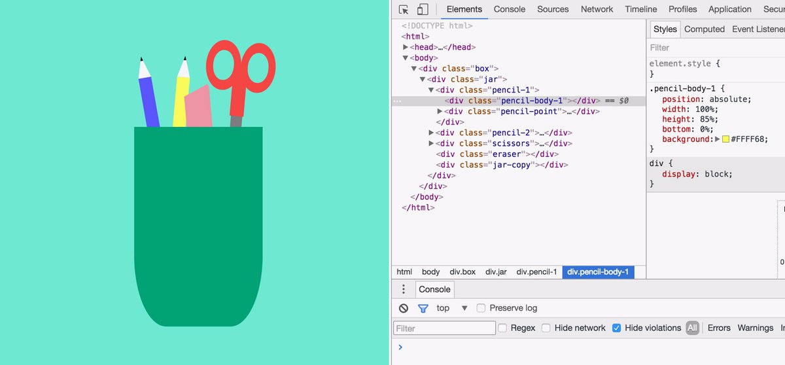This screenshot has width=785, height=365.
Task: Click the display: block declaration
Action: 697,174
